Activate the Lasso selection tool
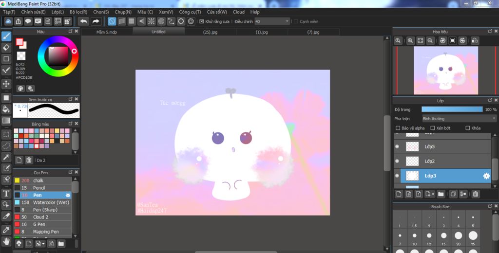This screenshot has width=499, height=253. (6, 145)
